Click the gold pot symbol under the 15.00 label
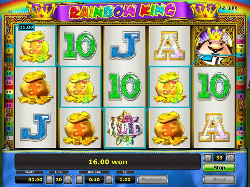Viewport: 250px width, 187px height. coord(35,46)
